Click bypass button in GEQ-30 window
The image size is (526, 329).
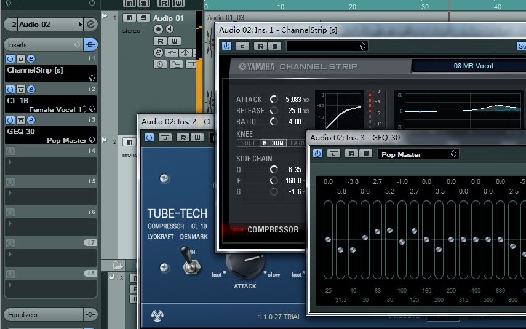pos(333,154)
